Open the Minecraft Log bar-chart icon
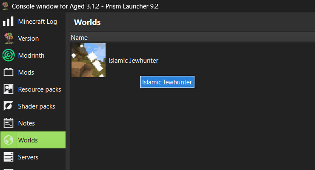 pyautogui.click(x=8, y=21)
